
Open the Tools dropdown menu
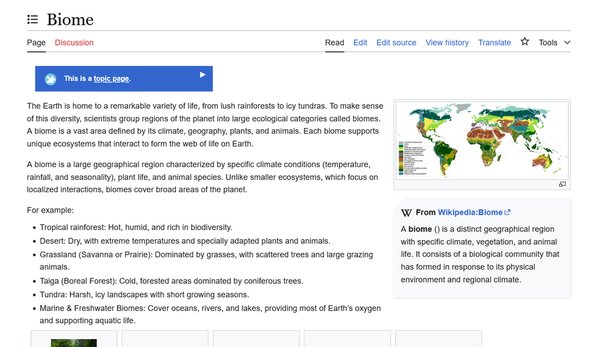(x=548, y=43)
